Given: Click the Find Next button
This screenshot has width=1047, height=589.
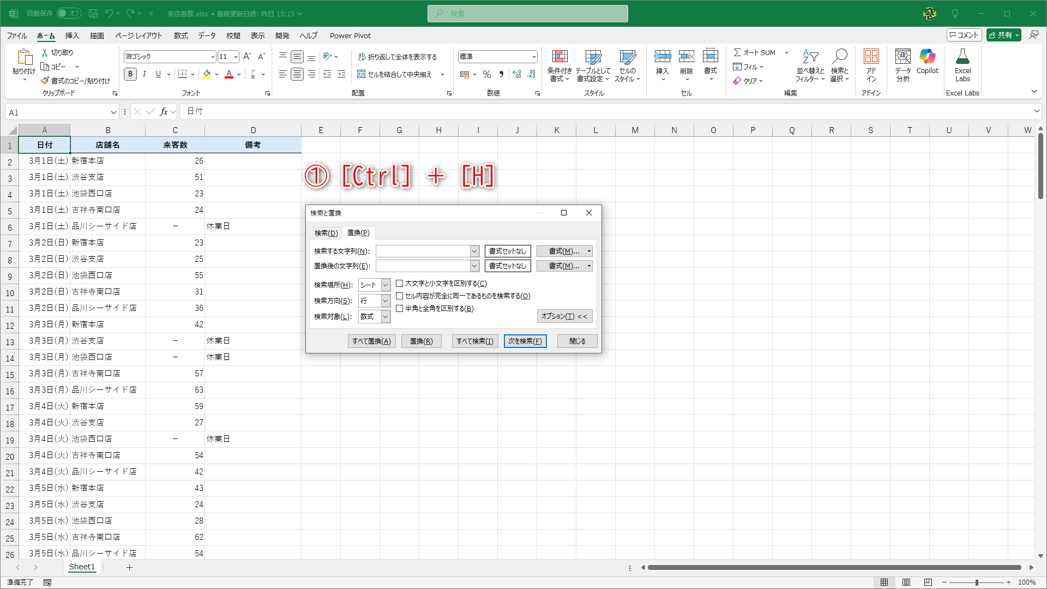Looking at the screenshot, I should [525, 341].
